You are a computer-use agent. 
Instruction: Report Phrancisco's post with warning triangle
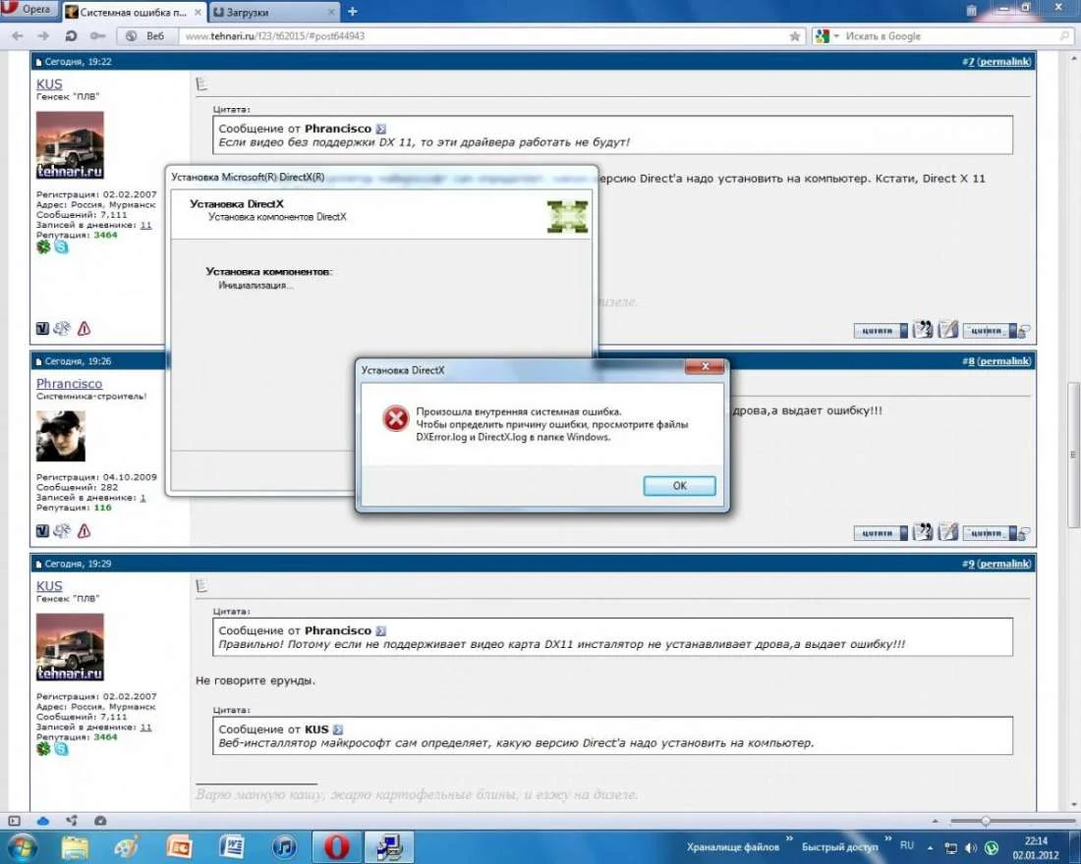[85, 530]
